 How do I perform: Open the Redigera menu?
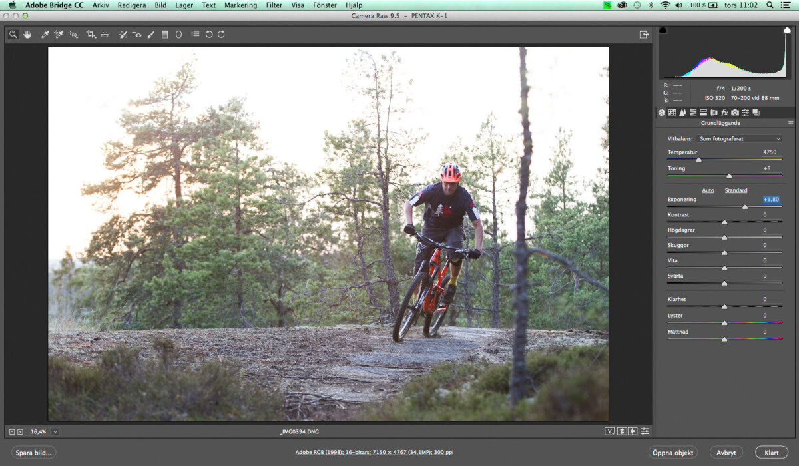131,5
